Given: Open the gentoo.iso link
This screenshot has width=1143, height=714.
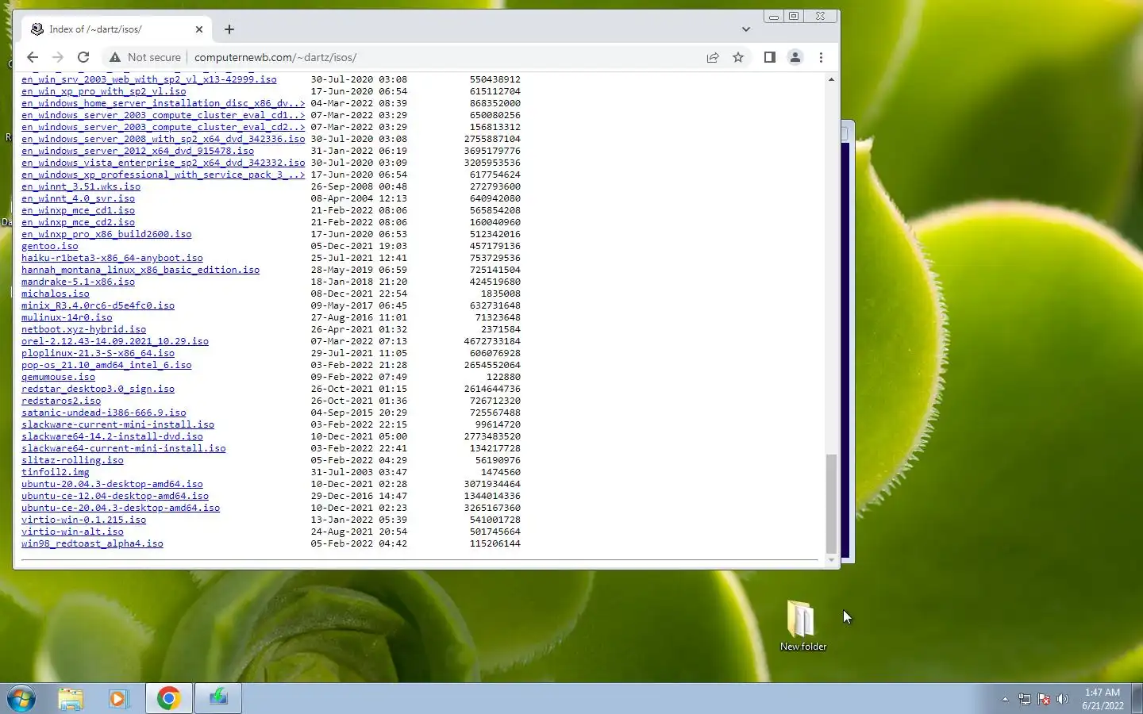Looking at the screenshot, I should click(49, 246).
